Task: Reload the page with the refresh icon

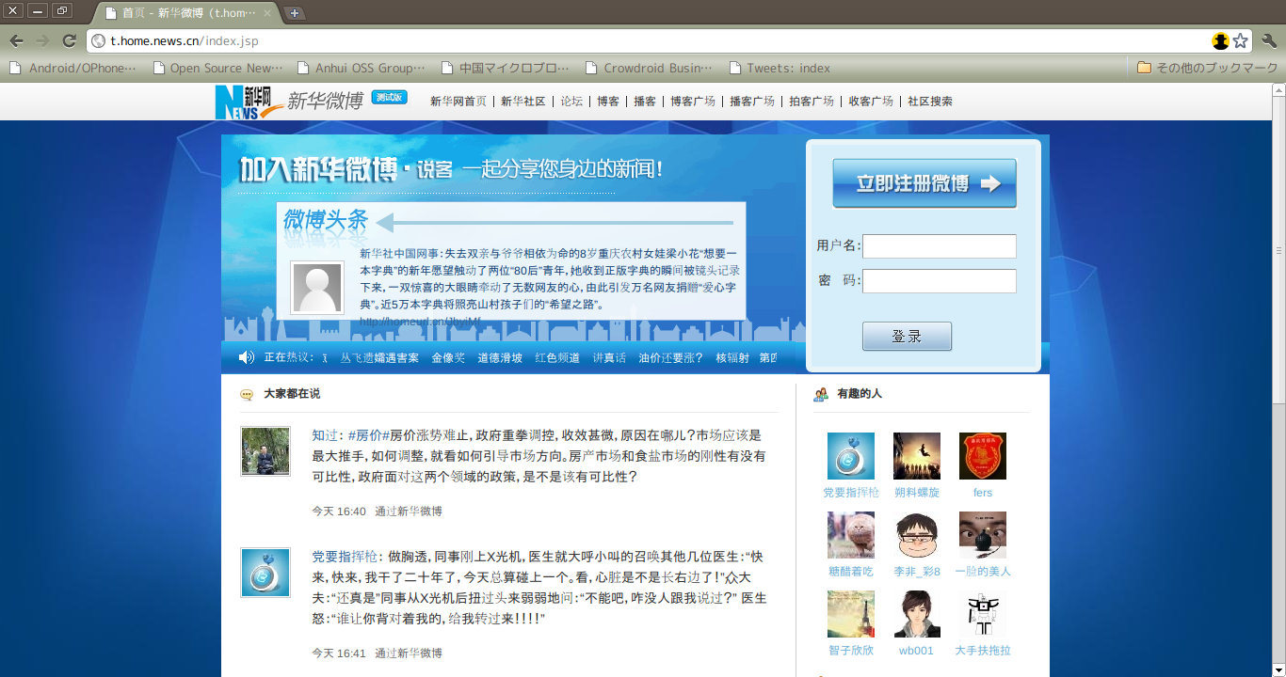Action: [x=69, y=40]
